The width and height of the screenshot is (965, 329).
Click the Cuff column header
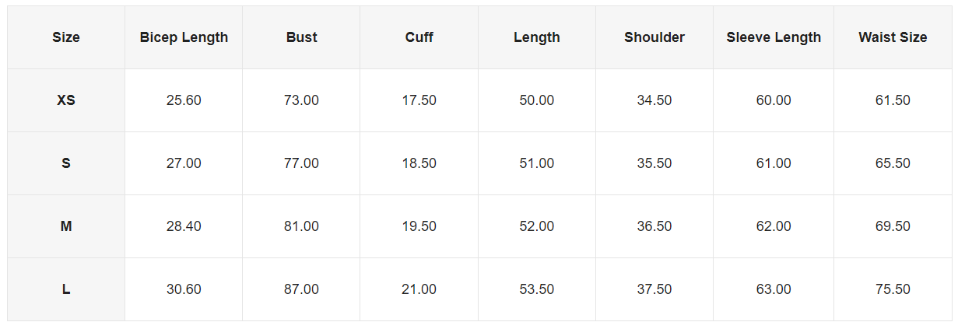coord(419,37)
